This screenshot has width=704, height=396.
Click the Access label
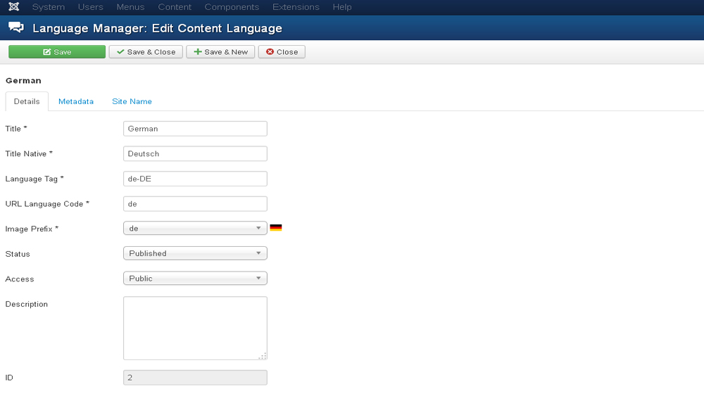[19, 279]
